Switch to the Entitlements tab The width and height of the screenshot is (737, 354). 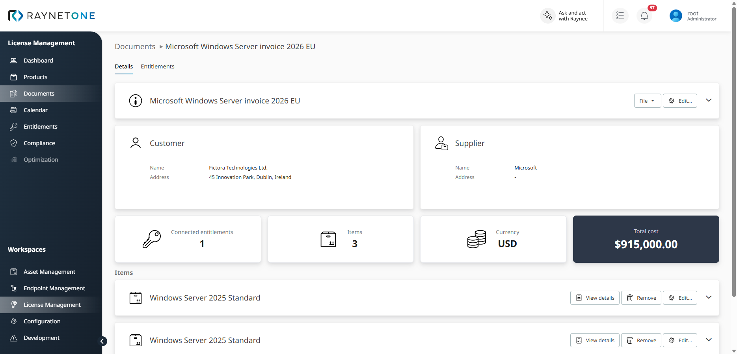click(158, 66)
